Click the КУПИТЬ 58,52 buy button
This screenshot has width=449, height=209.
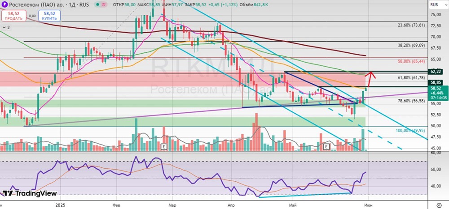click(x=49, y=16)
